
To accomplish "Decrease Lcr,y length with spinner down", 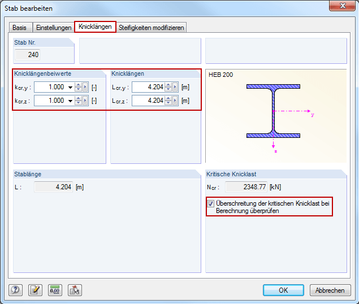I will tap(168, 89).
